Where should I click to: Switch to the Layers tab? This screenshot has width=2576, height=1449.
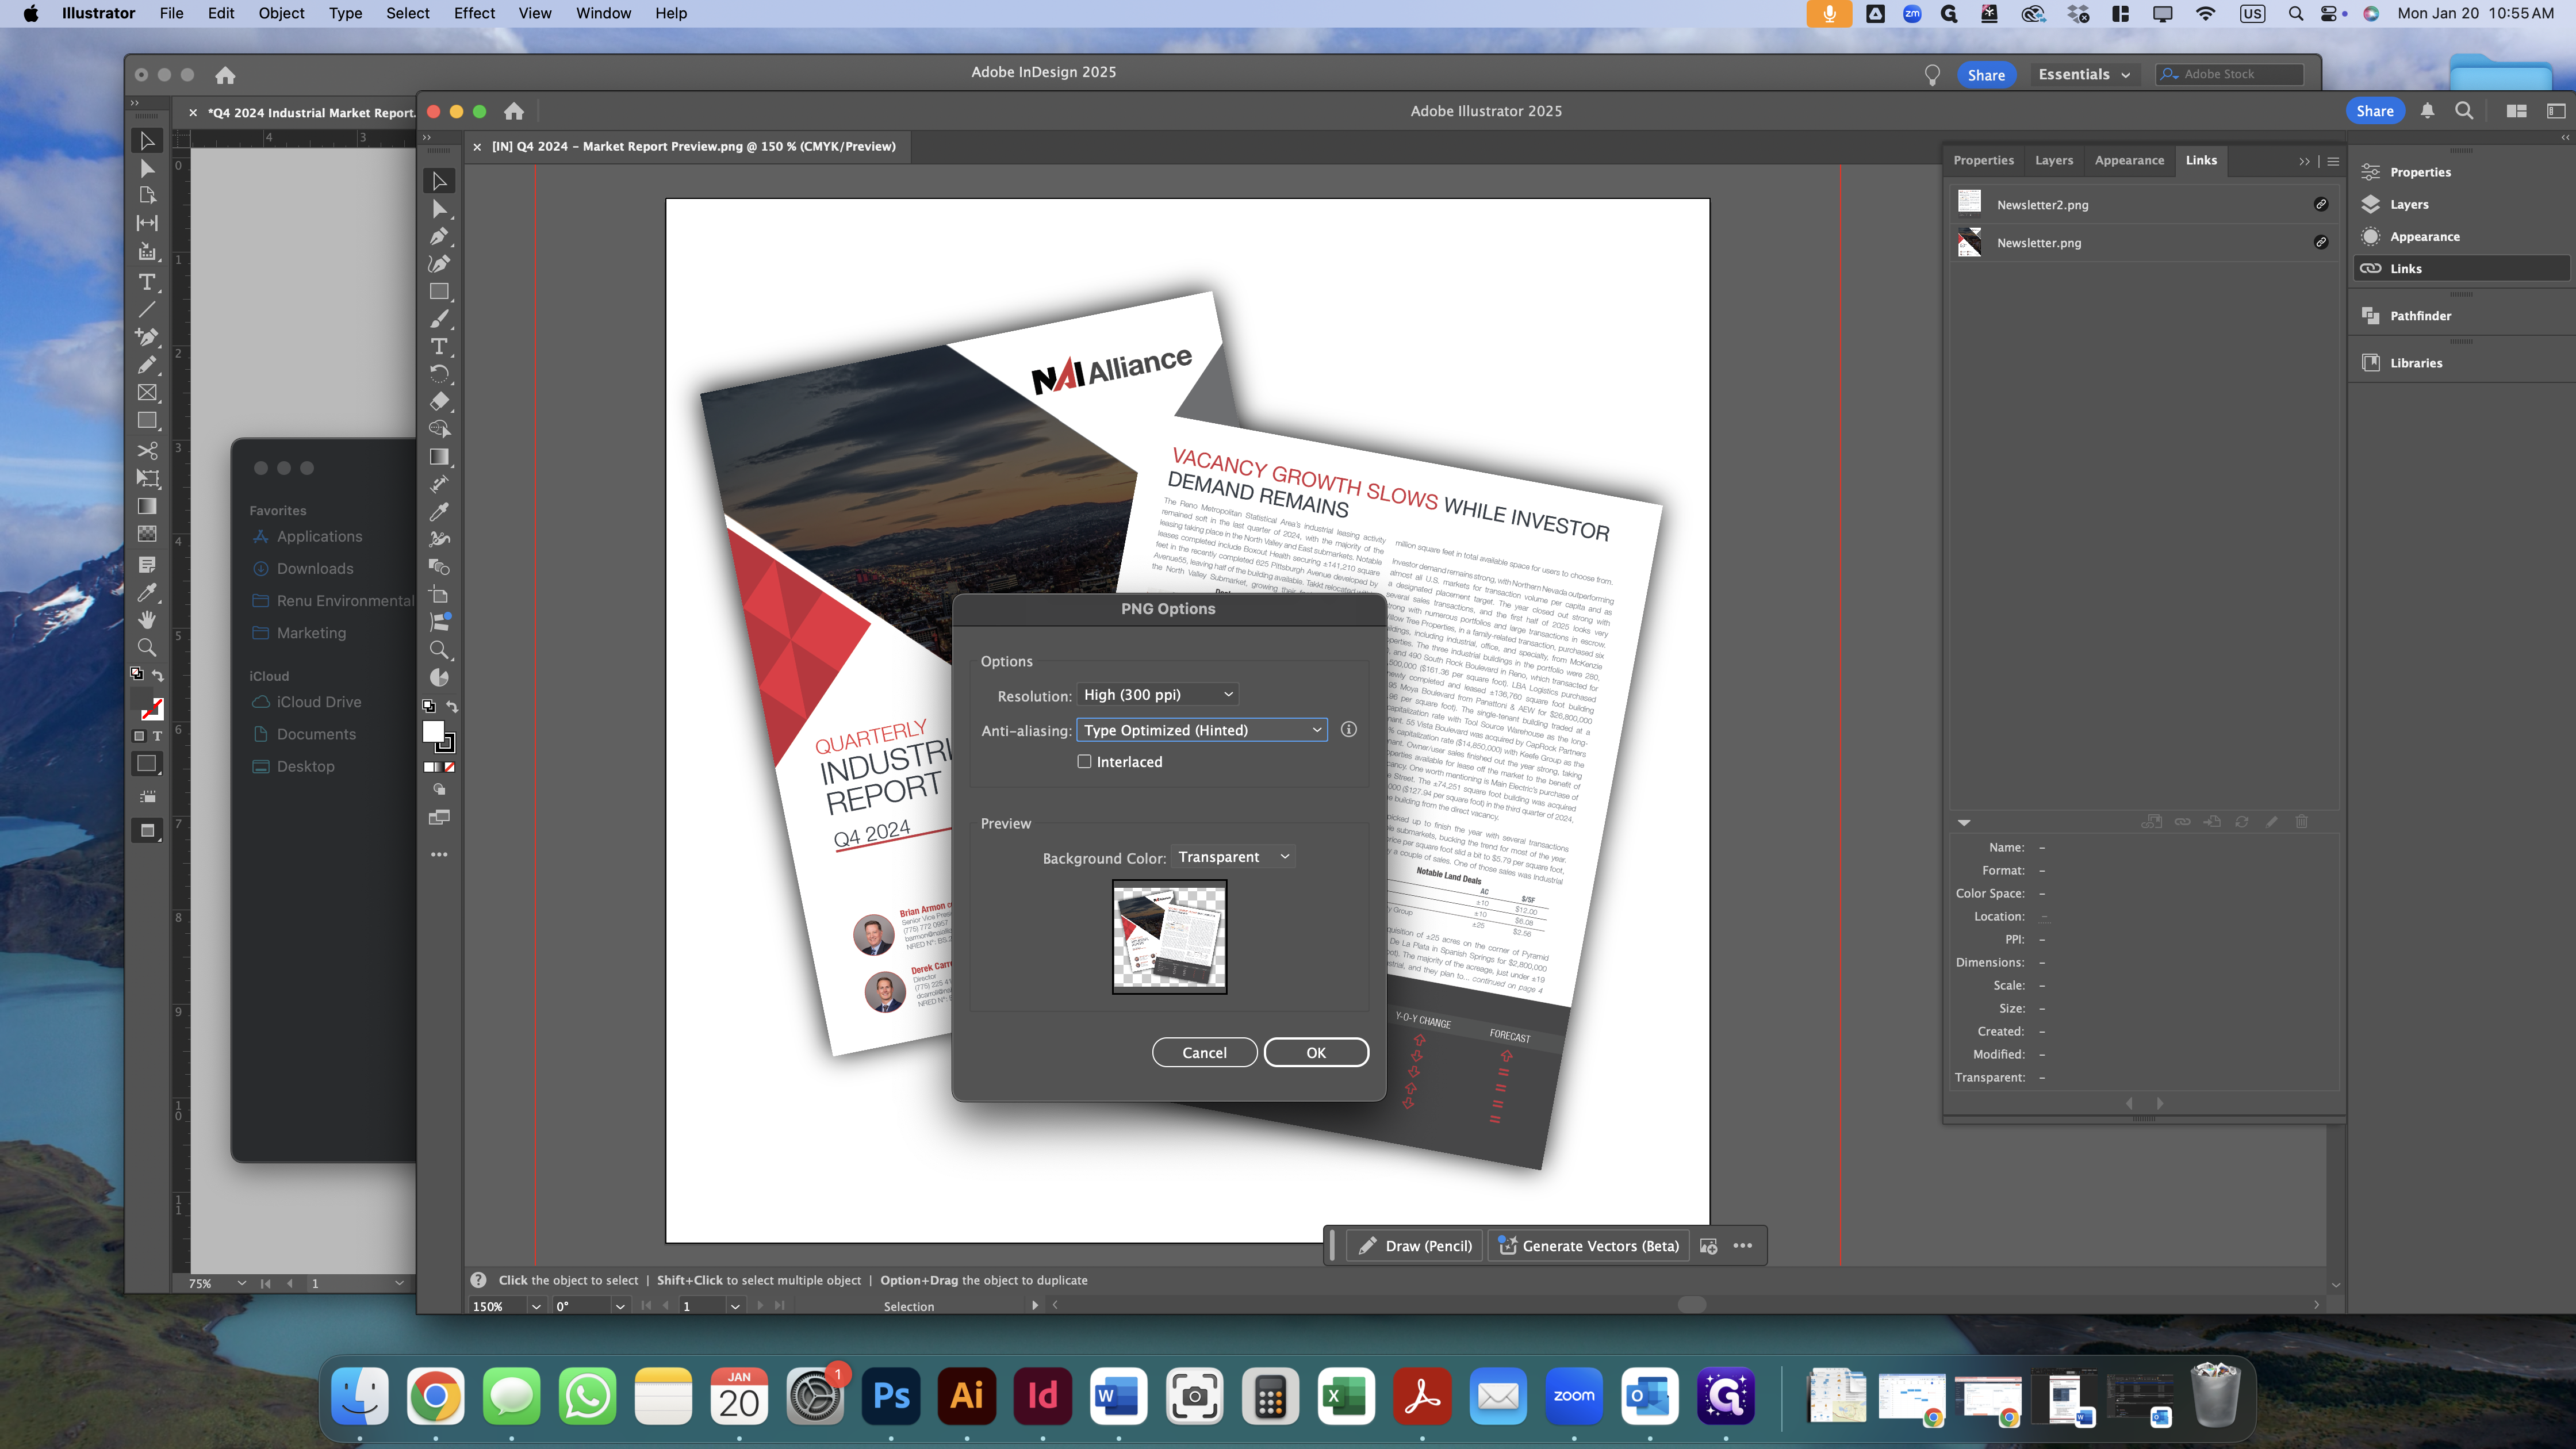pos(2054,161)
